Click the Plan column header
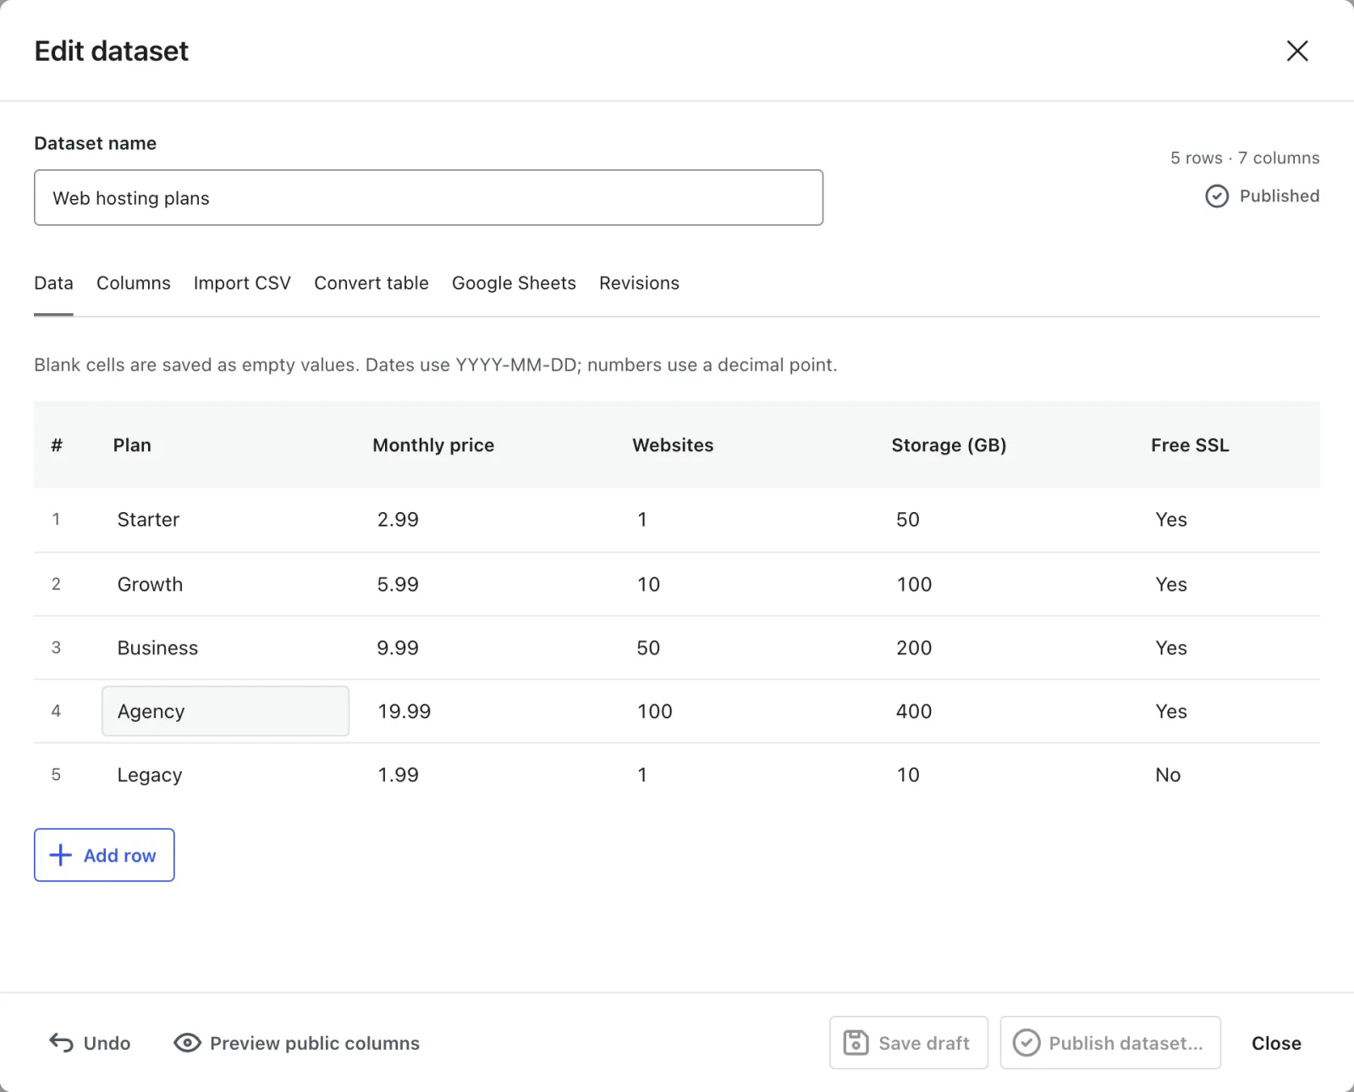Screen dimensions: 1354x1092 click(132, 445)
